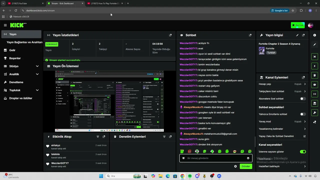Click the browser address bar
Screen dimensions: 320x180
[145, 10]
